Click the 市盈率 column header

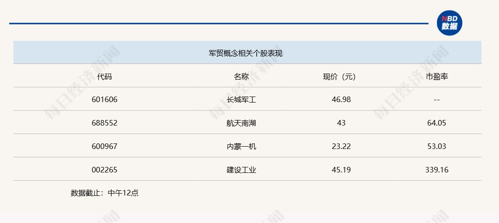coord(436,76)
